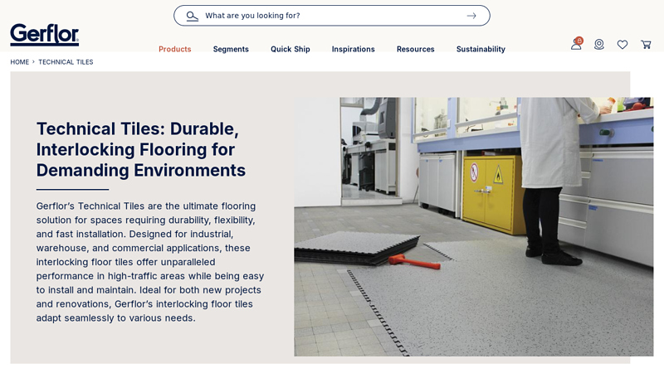Screen dimensions: 664x373
Task: Click the paragraph starting "Gerflor's Technical Tiles are"
Action: [150, 262]
